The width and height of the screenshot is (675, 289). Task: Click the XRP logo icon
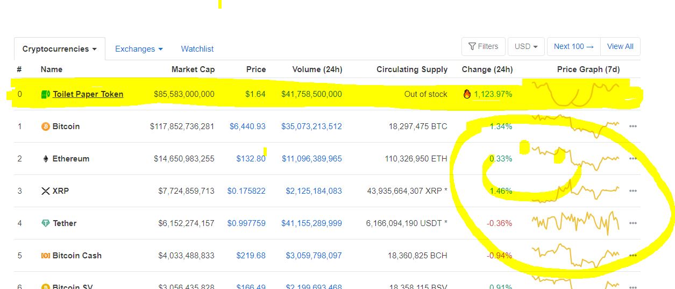46,191
